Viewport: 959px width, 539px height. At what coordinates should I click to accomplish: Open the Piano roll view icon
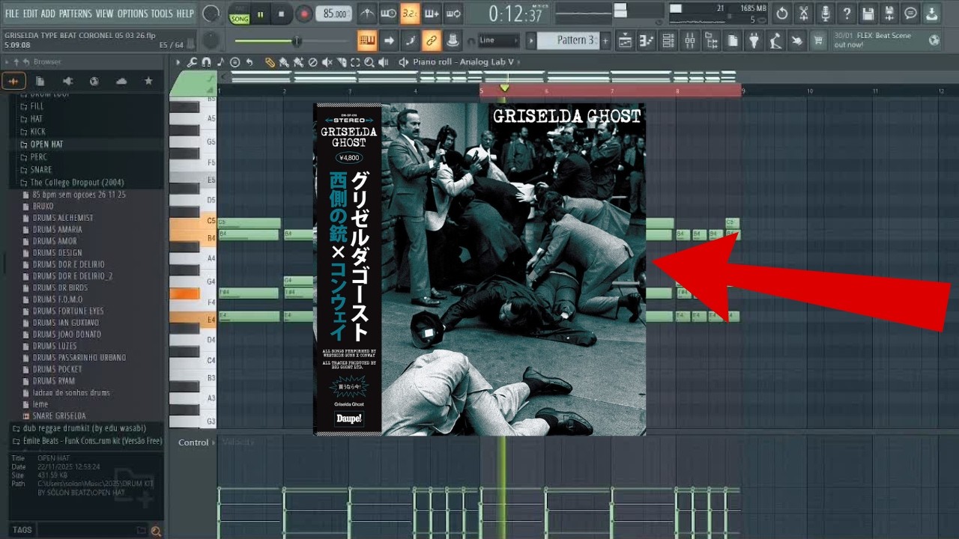[x=647, y=40]
